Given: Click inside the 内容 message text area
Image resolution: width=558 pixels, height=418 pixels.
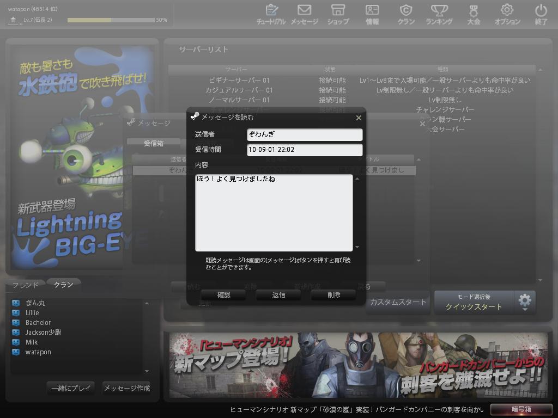Looking at the screenshot, I should point(274,213).
